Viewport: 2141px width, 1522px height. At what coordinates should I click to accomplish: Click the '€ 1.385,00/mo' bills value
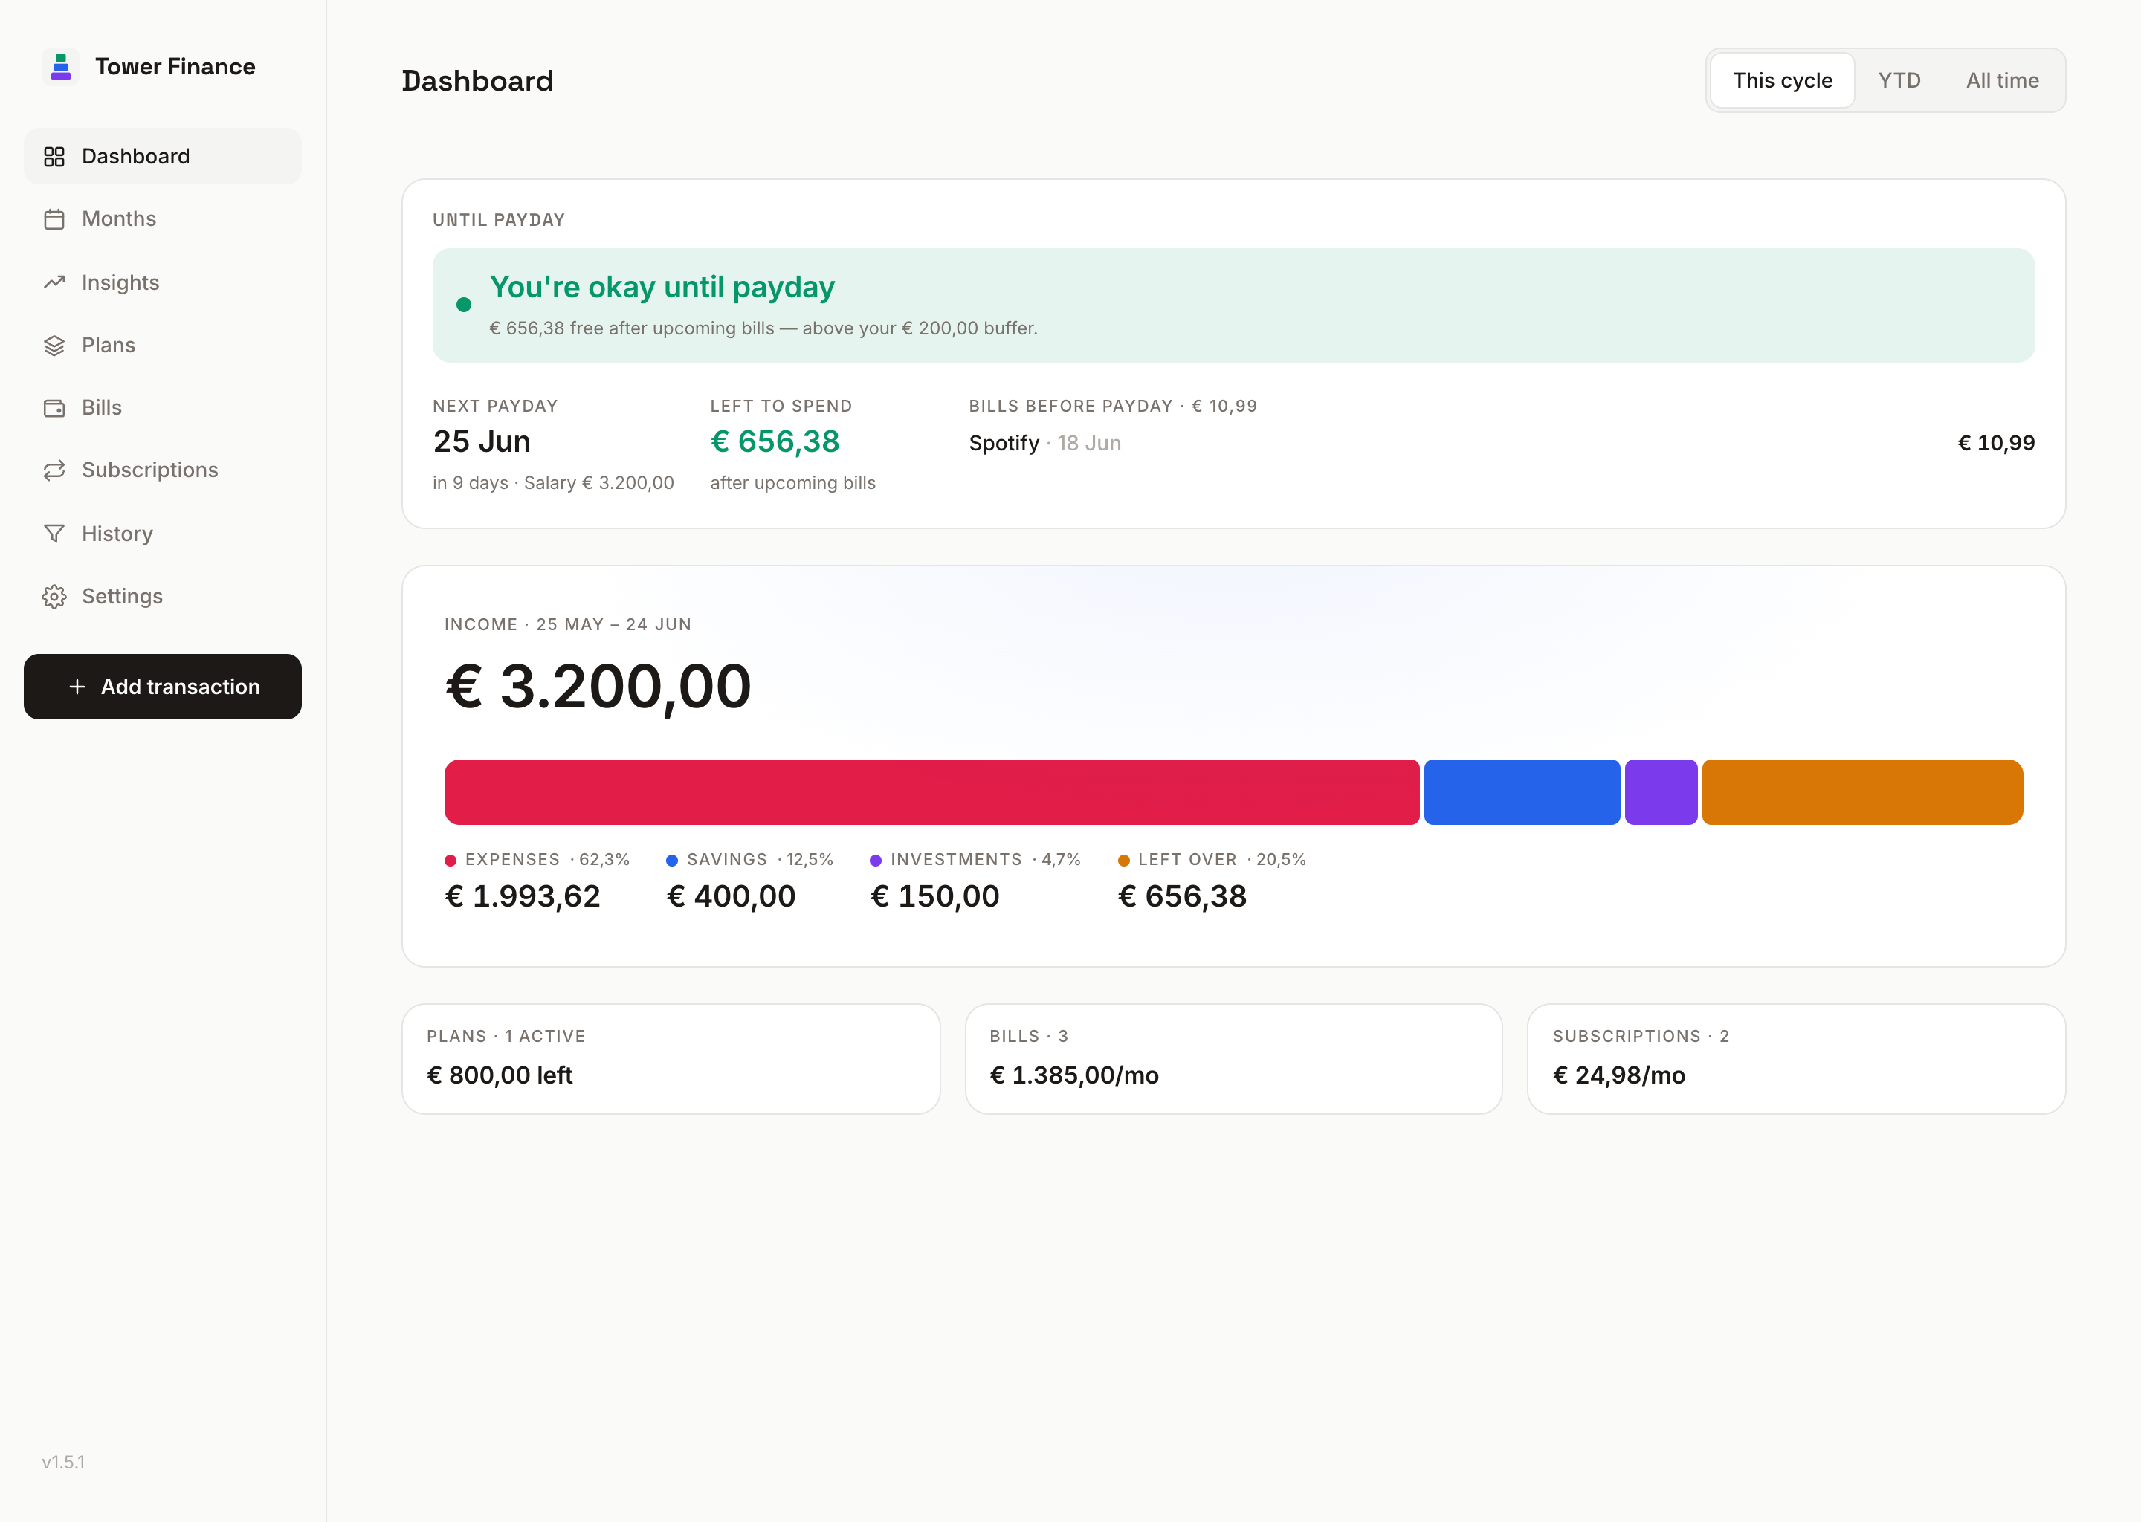click(1074, 1075)
